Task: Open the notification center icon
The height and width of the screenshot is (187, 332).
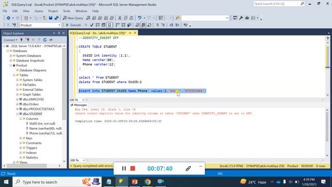Action: (x=323, y=182)
